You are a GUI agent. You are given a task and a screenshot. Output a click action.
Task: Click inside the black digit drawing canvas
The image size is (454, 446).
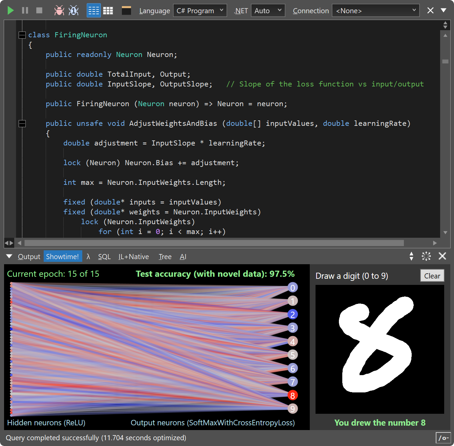[380, 349]
